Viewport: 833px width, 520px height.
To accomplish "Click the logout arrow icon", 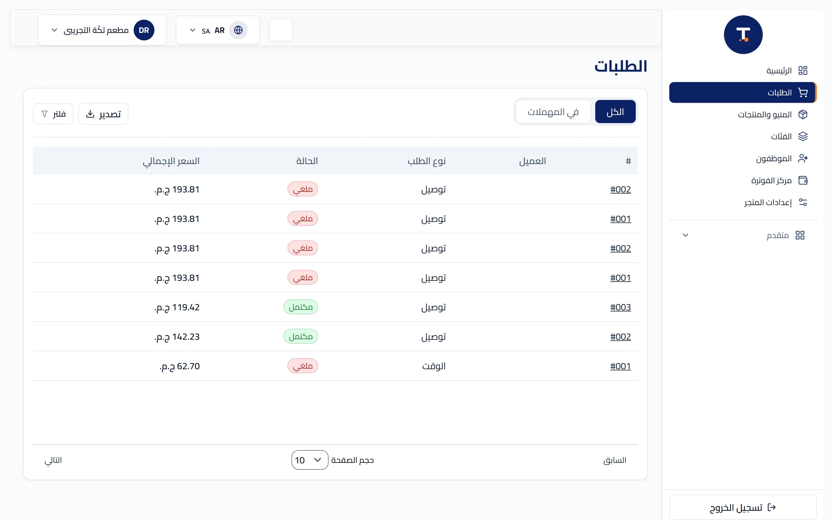I will 772,507.
